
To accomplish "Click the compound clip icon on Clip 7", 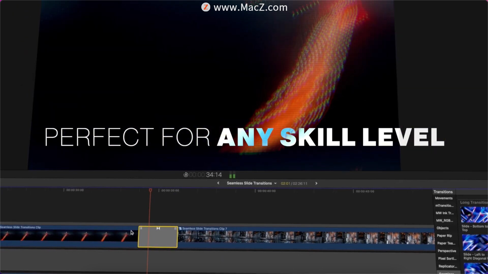I will (180, 228).
